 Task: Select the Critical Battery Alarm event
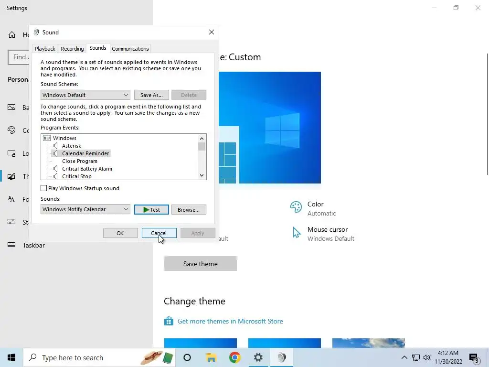[87, 169]
